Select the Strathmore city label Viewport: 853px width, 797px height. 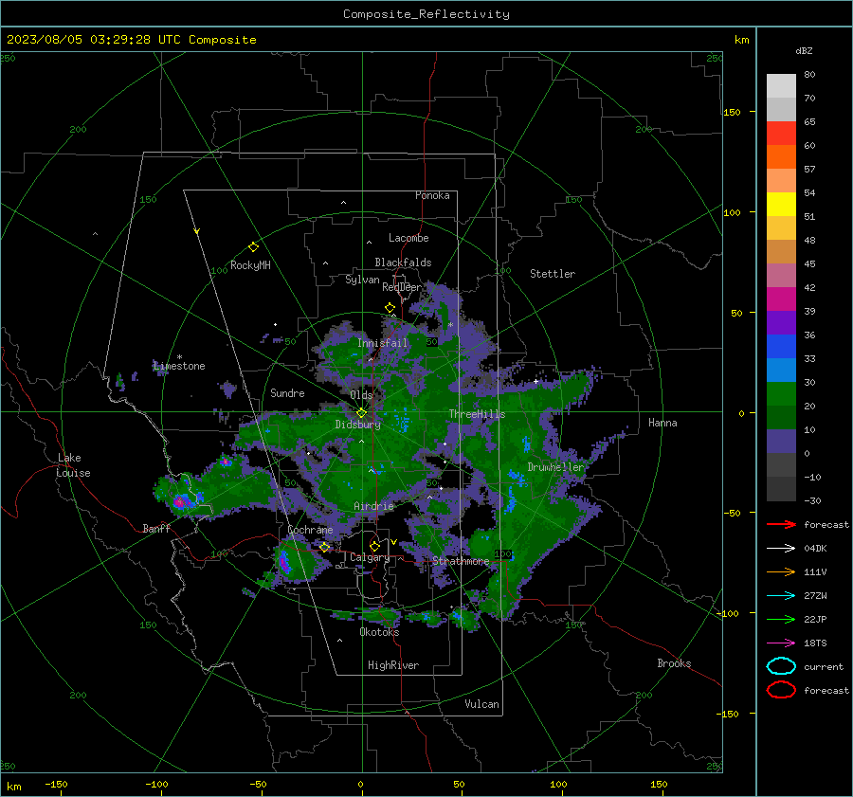[x=461, y=561]
